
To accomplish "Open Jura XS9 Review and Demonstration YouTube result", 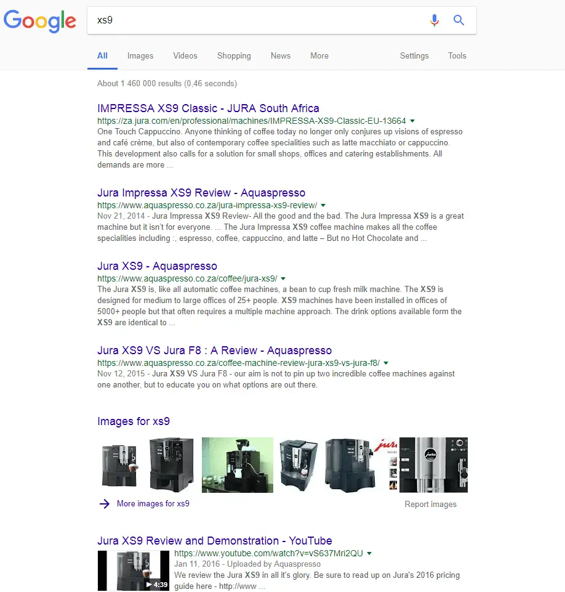I will pos(215,541).
